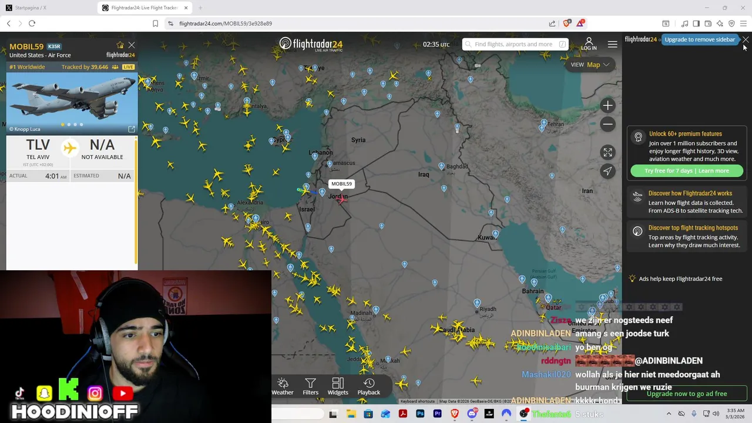
Task: Close the Flightradar24 browser tab
Action: coord(186,8)
